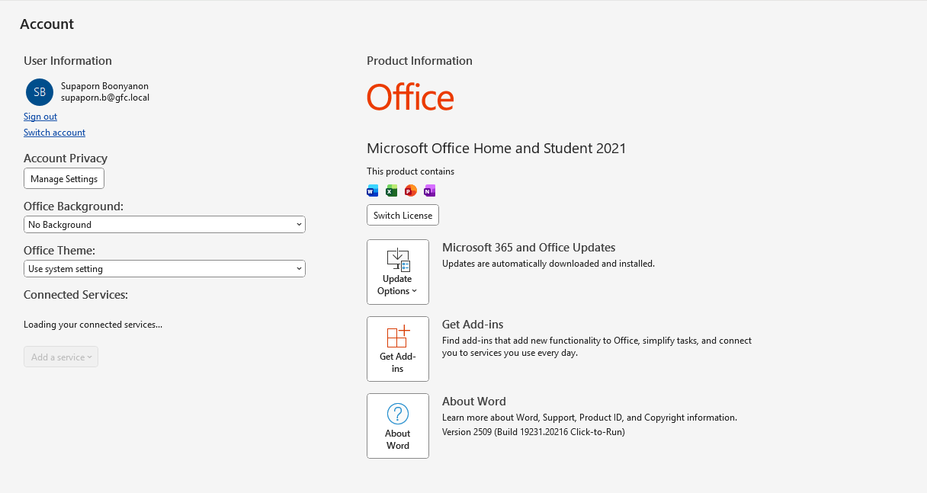Click the PowerPoint app icon under product contents

pos(411,191)
